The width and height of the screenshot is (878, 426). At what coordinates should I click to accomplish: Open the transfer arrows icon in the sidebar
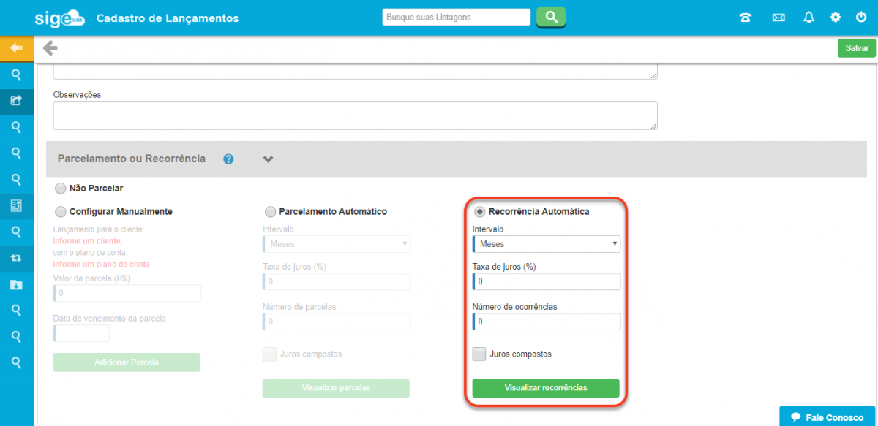click(x=16, y=258)
